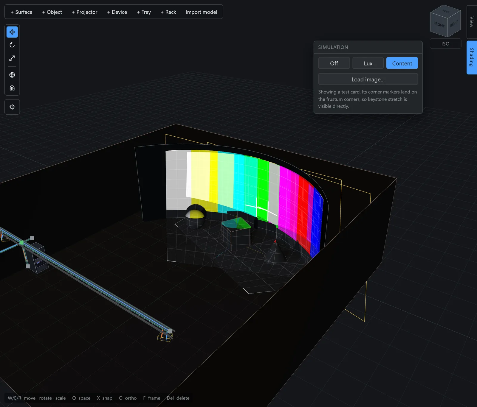Click 'F frame' shortcut hint
This screenshot has height=407, width=477.
152,398
